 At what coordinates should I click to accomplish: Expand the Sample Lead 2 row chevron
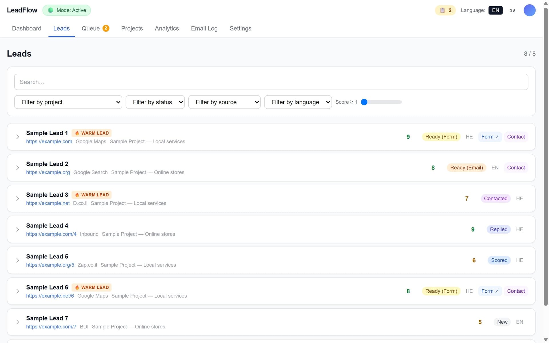[x=17, y=167]
